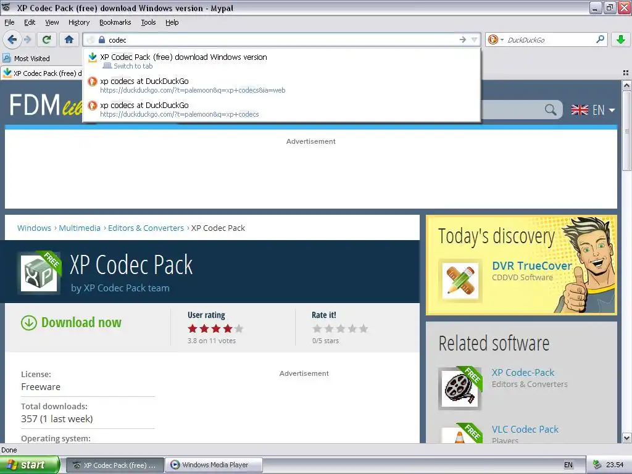Click the Go arrow in address bar

pyautogui.click(x=463, y=39)
